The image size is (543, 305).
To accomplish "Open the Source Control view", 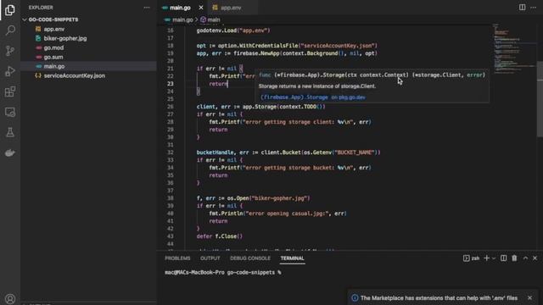I will pos(10,51).
